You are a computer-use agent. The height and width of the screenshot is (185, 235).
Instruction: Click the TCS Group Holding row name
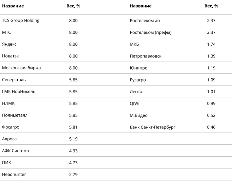(x=21, y=20)
